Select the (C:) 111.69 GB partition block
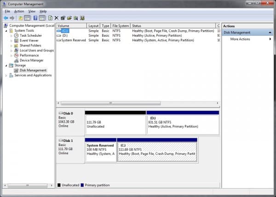This screenshot has width=276, height=197. coord(157,150)
